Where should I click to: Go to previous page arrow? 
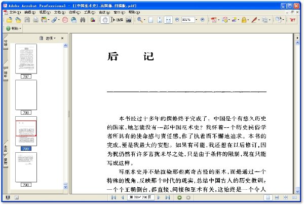click(x=122, y=197)
